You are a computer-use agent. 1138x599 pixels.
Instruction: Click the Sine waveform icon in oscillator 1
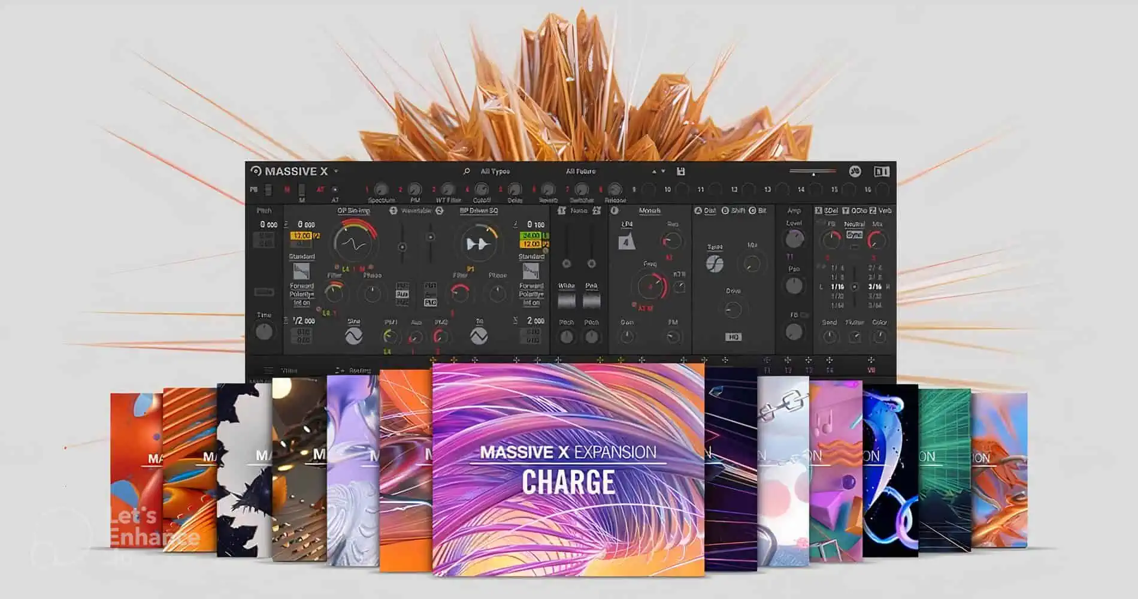[353, 337]
